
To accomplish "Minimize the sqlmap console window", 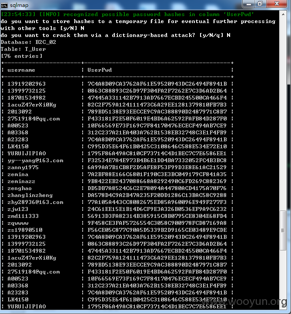I will [249, 4].
